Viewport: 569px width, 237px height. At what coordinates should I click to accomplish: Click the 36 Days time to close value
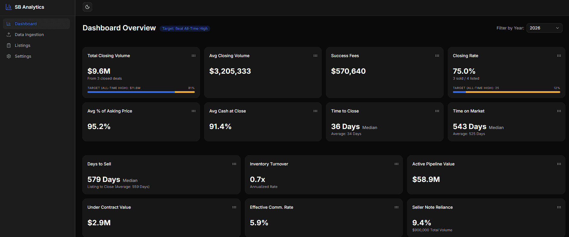pyautogui.click(x=346, y=127)
